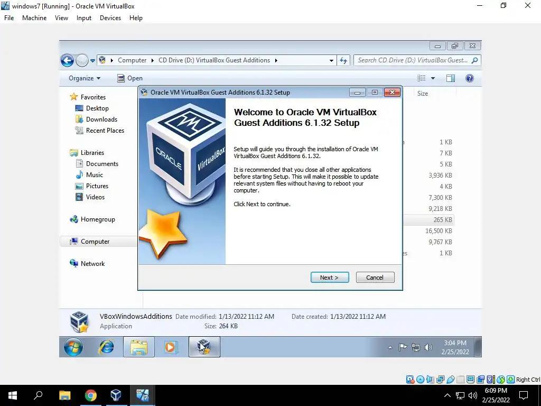Open host notification center icon
541x406 pixels.
pos(524,395)
